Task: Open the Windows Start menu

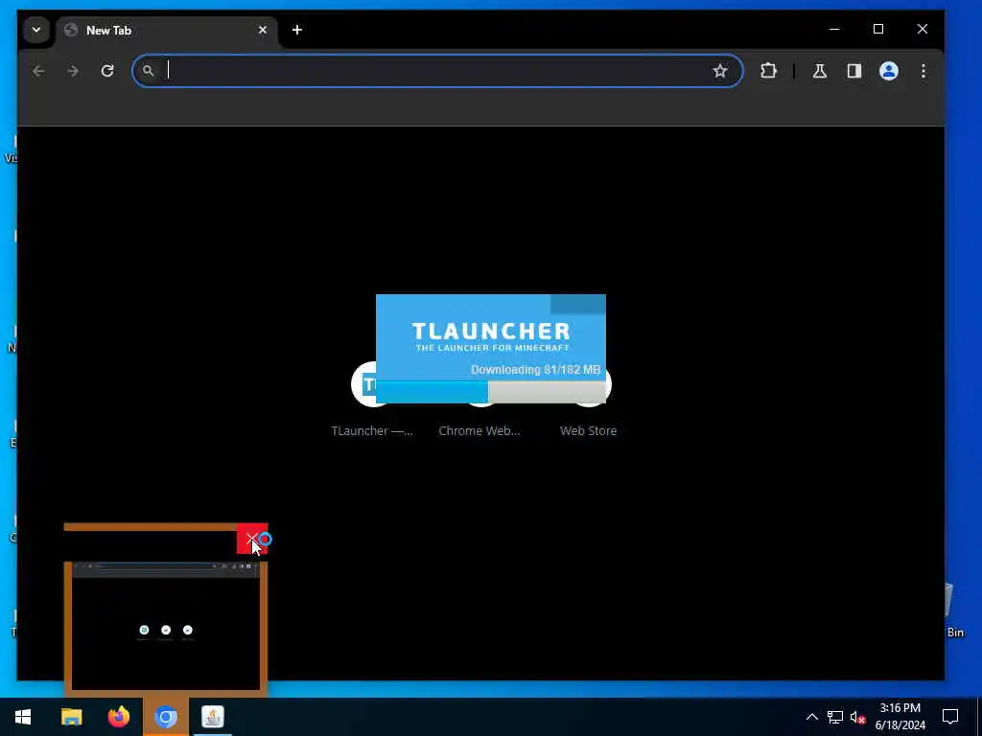Action: click(23, 717)
